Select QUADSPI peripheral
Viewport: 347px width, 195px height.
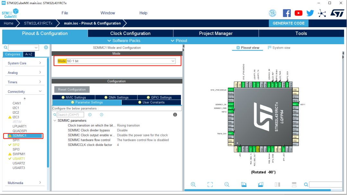click(x=20, y=131)
